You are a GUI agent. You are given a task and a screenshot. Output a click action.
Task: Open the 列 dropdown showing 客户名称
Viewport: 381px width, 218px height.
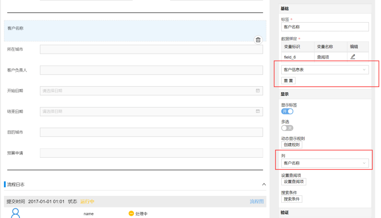point(325,163)
